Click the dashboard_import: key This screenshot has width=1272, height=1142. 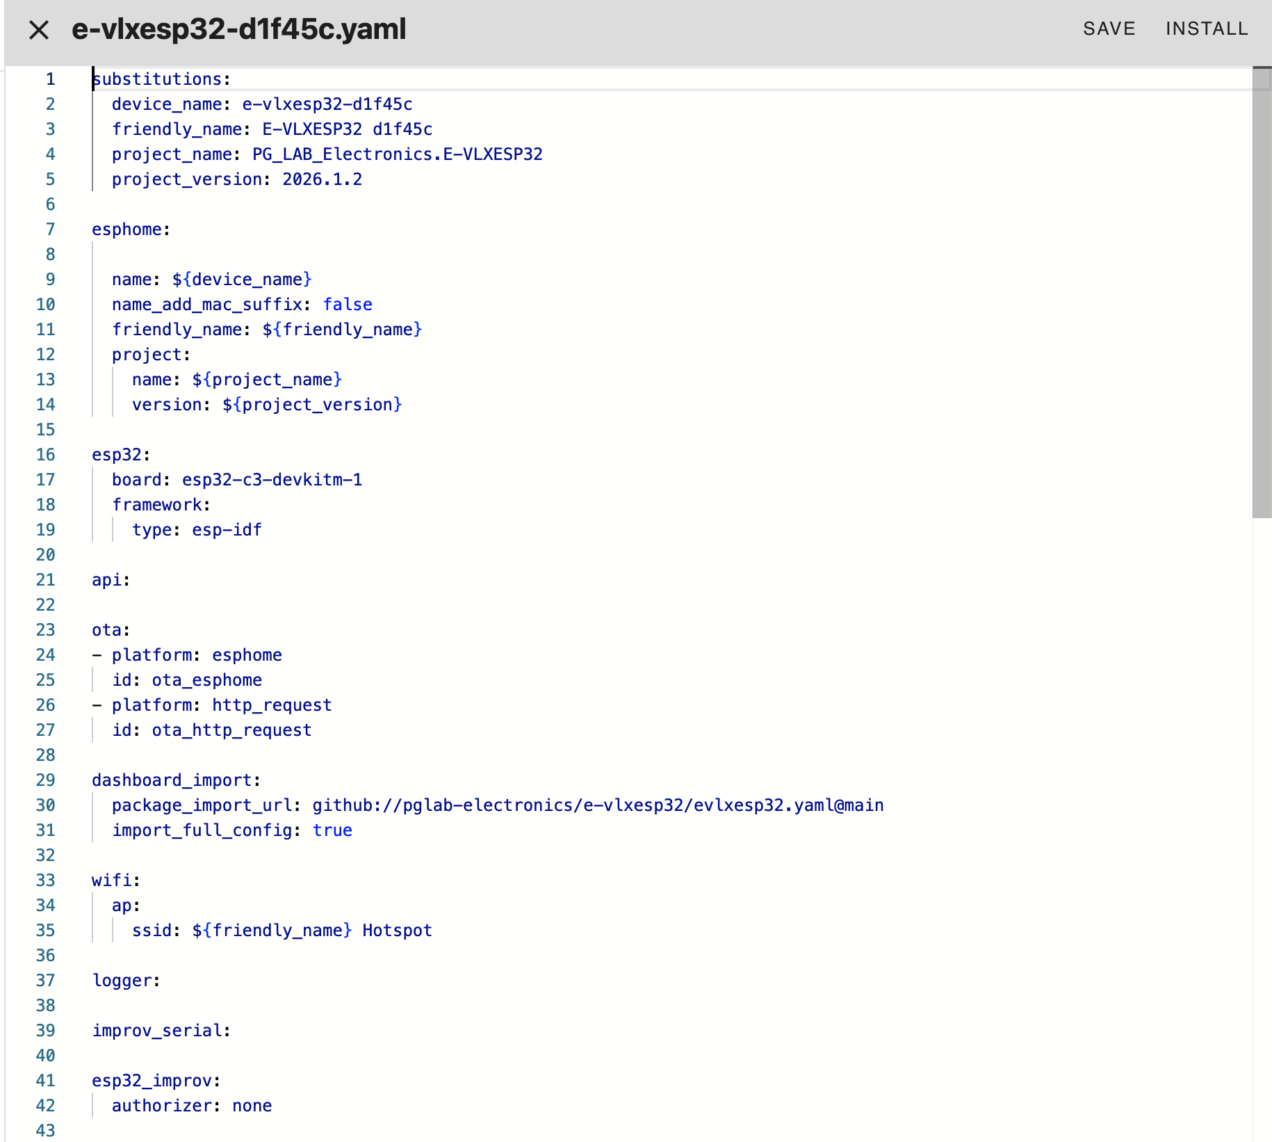pyautogui.click(x=176, y=780)
